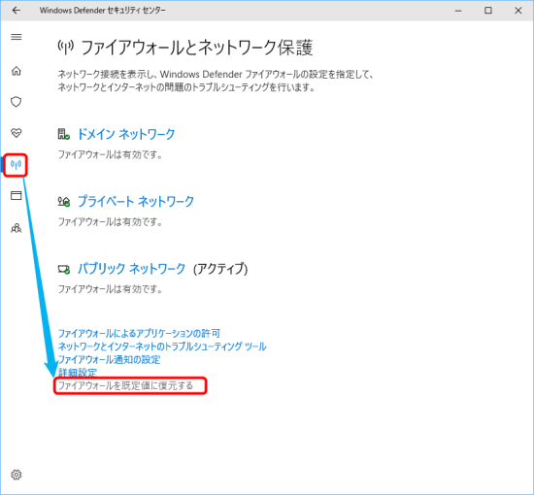Click the domain network building icon
The image size is (534, 495).
[64, 134]
